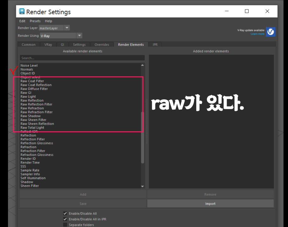
Task: Select Raw Reflection Filter element
Action: [x=37, y=104]
